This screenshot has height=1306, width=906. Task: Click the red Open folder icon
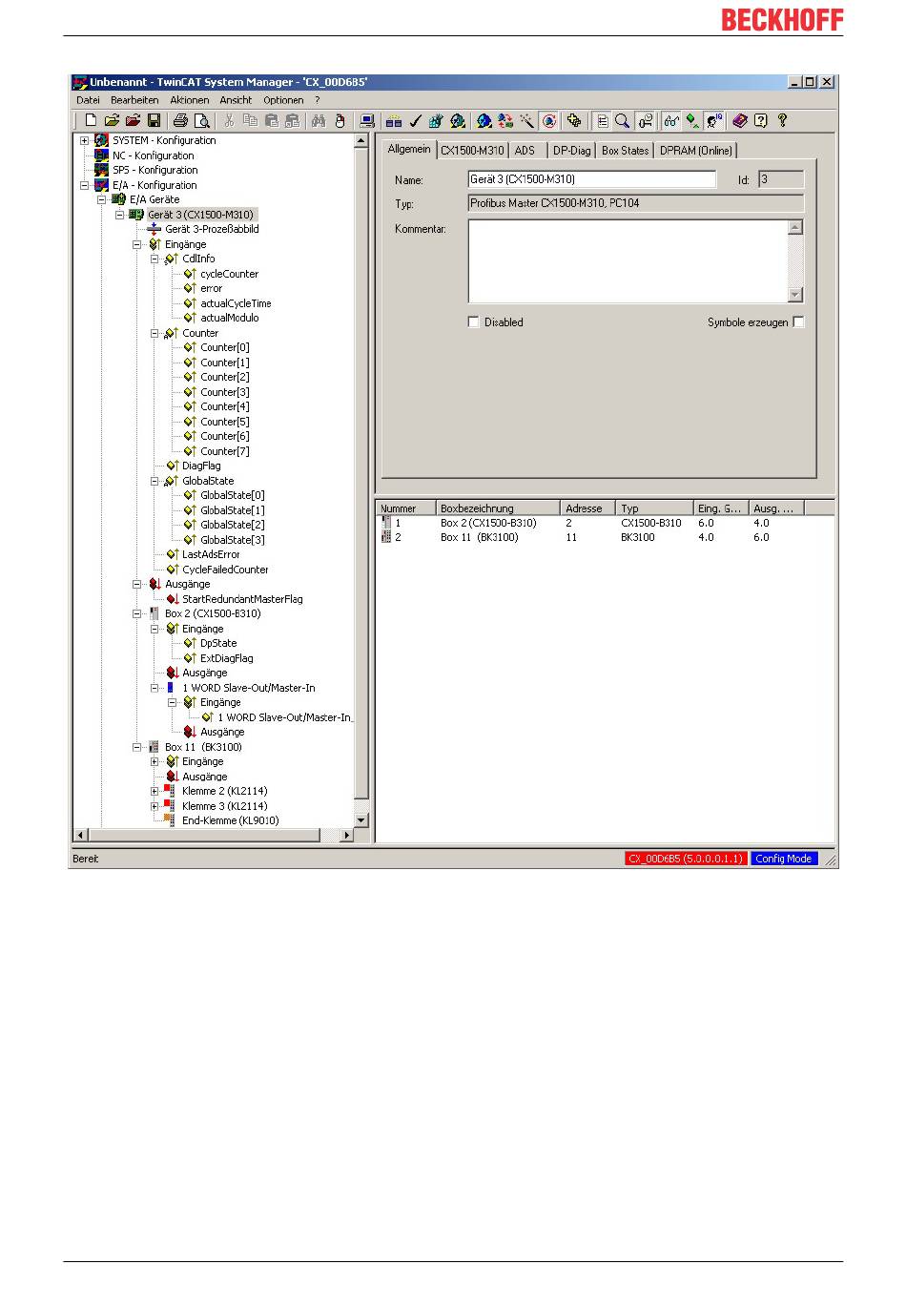(133, 120)
